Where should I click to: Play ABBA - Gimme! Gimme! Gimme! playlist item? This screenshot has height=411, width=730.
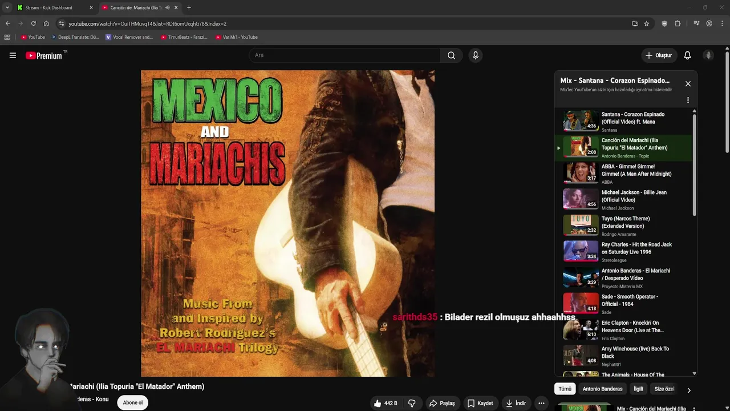coord(624,173)
